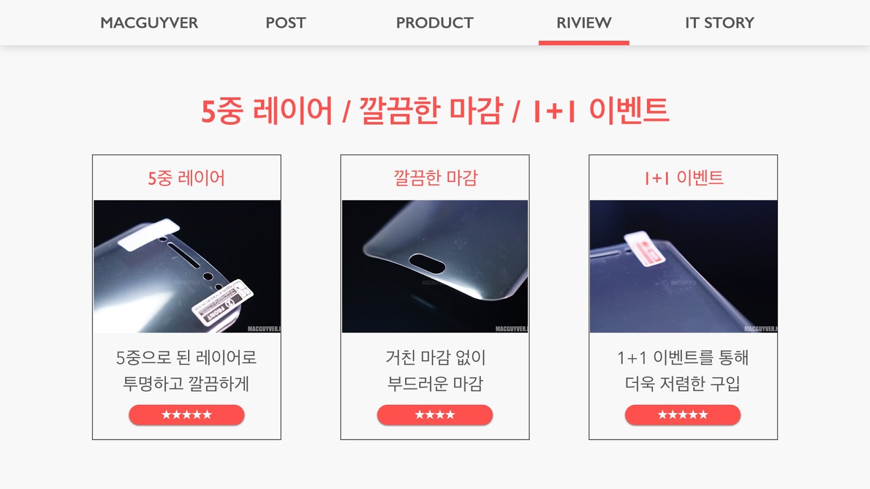Click the five-star rating button under 5중 레이어
This screenshot has width=870, height=489.
pyautogui.click(x=187, y=415)
